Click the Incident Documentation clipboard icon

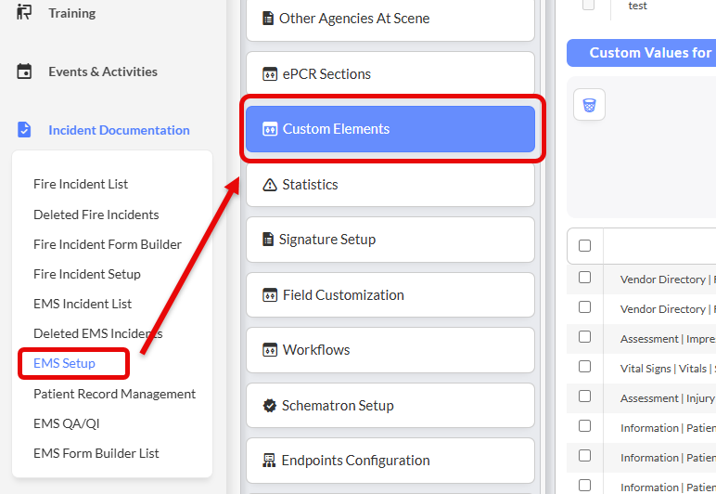point(24,130)
